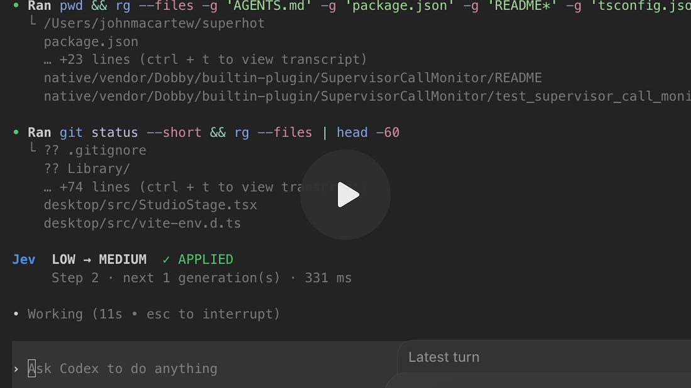Click the prompt chevron beside the Codex input
This screenshot has height=388, width=691.
[x=16, y=369]
